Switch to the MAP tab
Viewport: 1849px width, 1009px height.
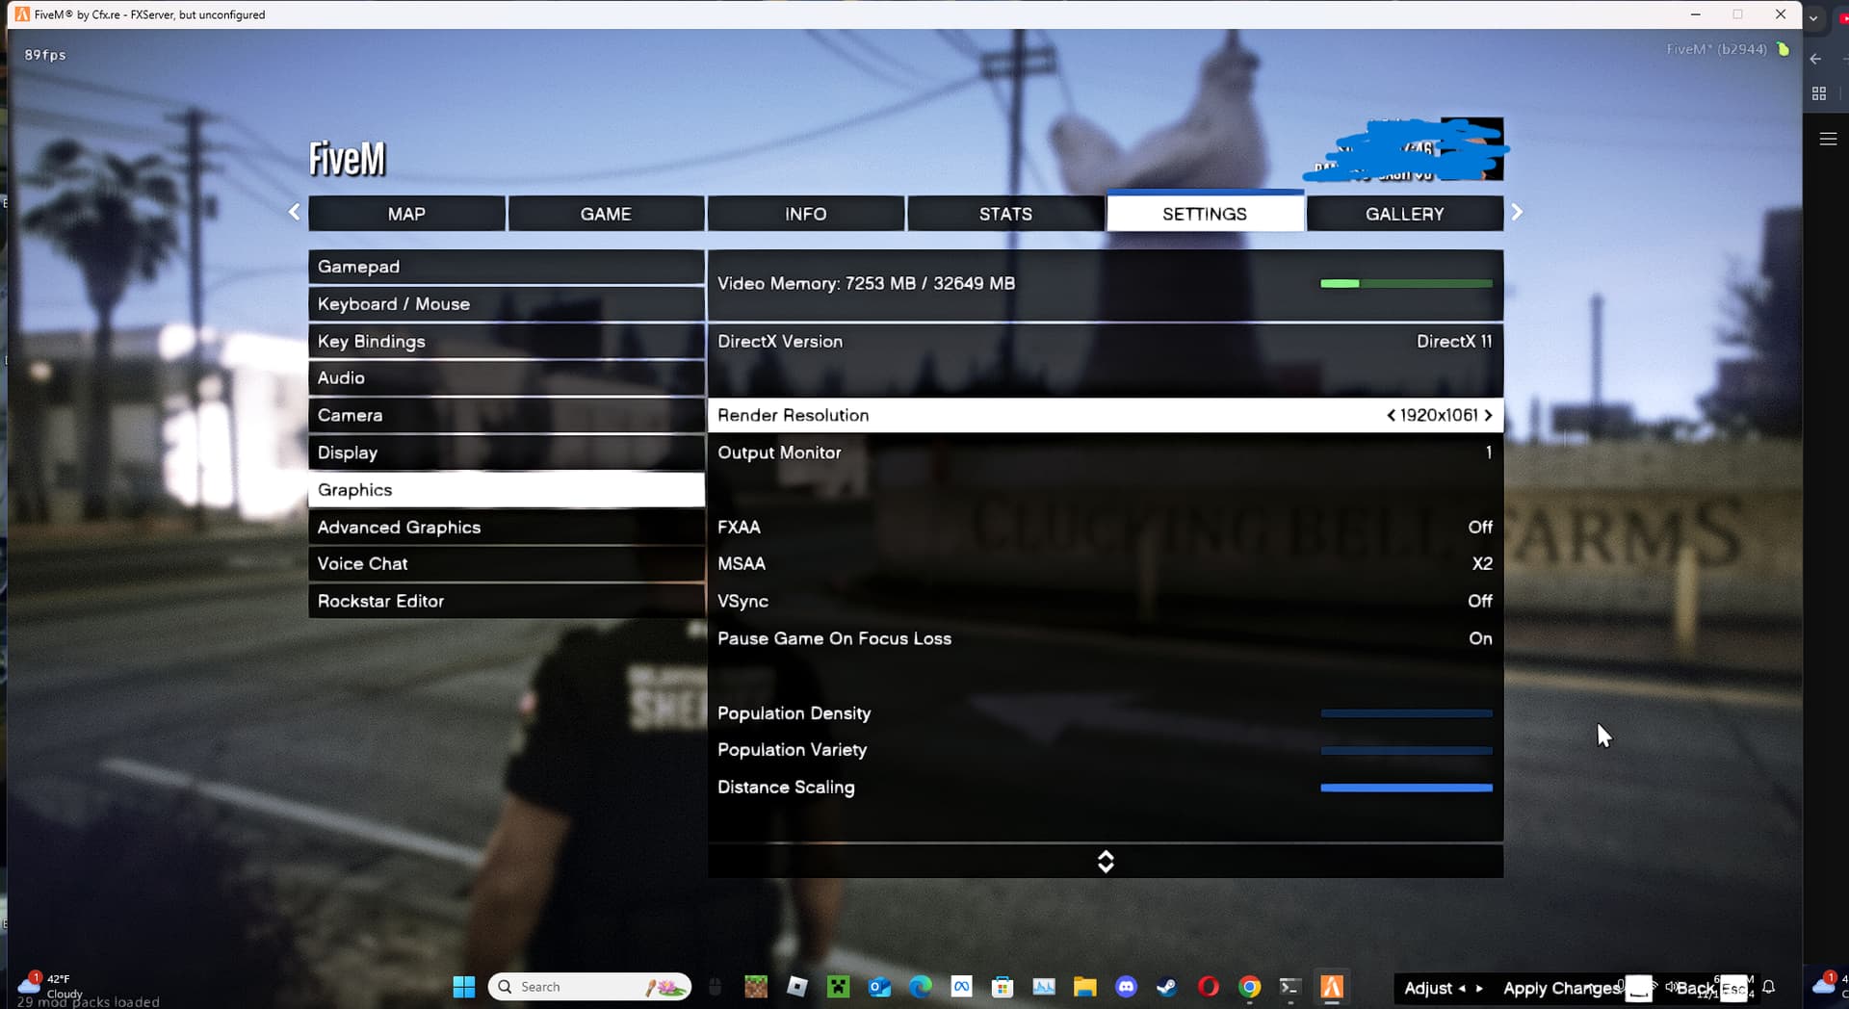pyautogui.click(x=406, y=214)
